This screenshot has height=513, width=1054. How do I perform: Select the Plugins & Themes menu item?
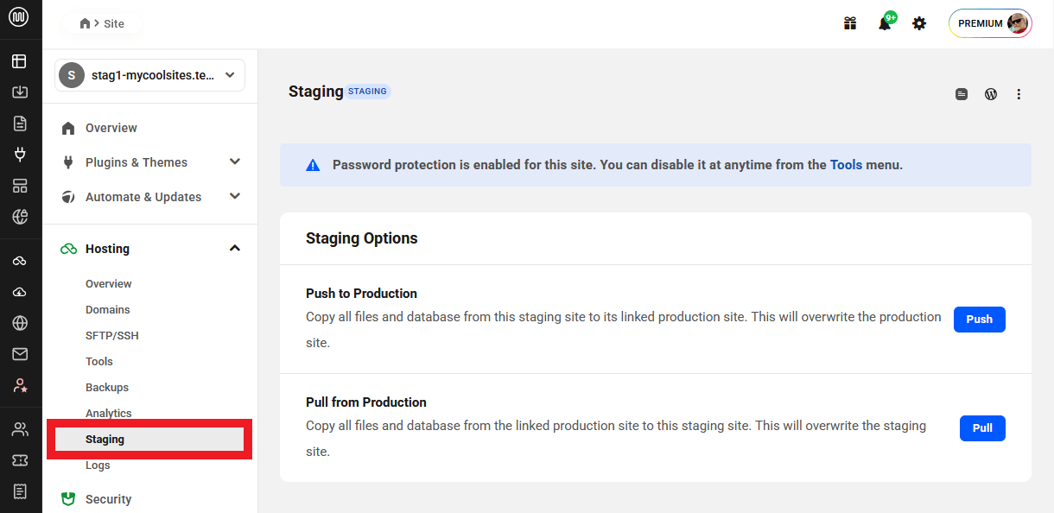pyautogui.click(x=137, y=162)
